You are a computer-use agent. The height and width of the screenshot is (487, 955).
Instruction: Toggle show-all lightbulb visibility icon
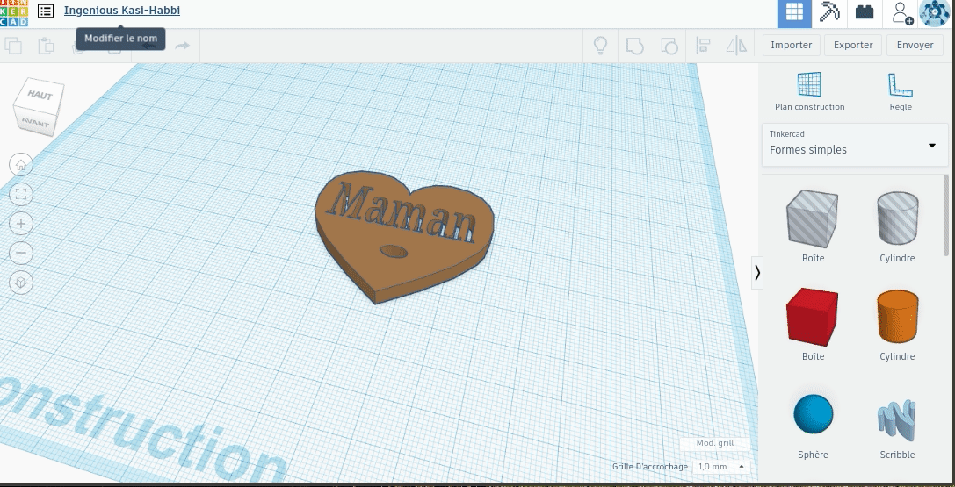[x=601, y=46]
